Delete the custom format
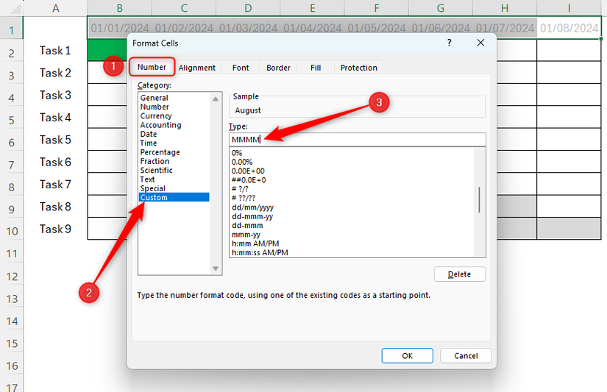Screen dimensions: 607x392 pyautogui.click(x=460, y=274)
